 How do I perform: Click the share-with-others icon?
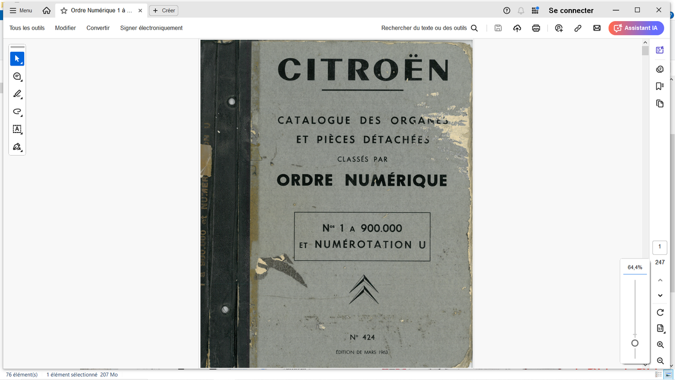(559, 28)
